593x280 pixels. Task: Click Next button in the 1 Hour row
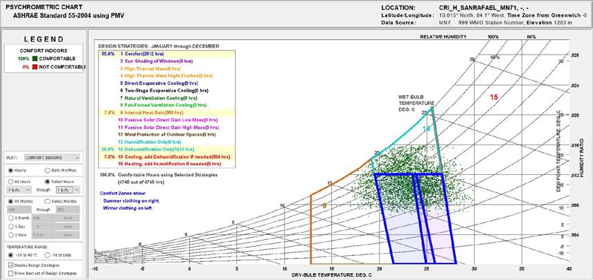[x=68, y=234]
